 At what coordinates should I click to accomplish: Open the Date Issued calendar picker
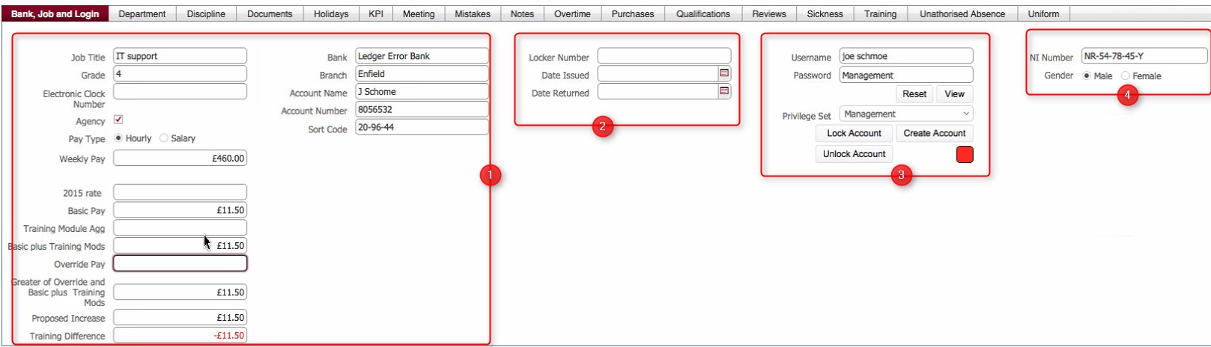click(x=724, y=73)
